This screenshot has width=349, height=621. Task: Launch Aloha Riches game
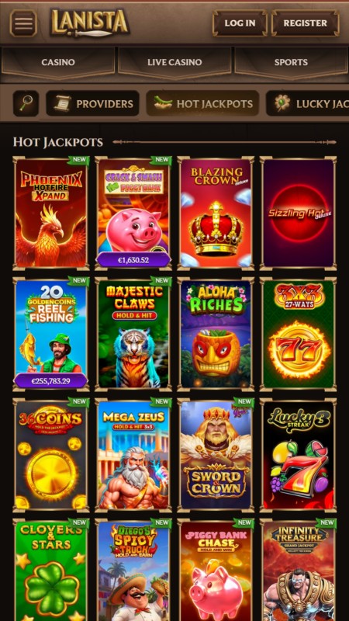tap(216, 334)
